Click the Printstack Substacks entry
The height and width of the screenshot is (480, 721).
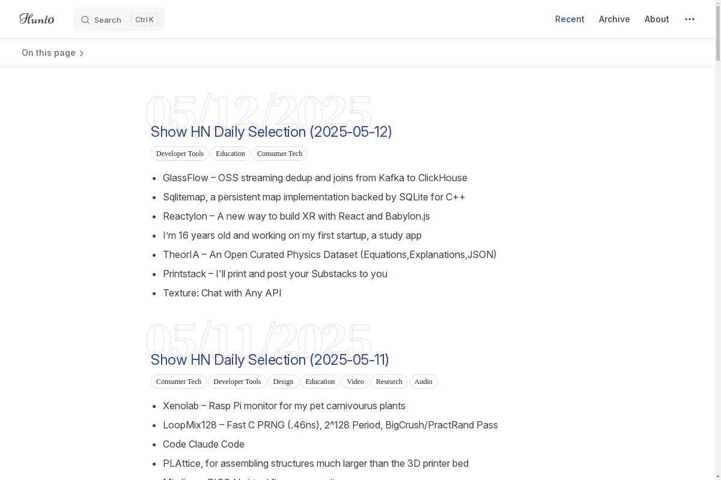point(275,274)
